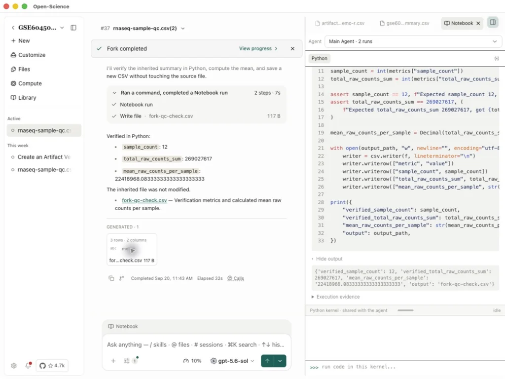Select the active rnaseq-sample-qc session

click(x=44, y=130)
